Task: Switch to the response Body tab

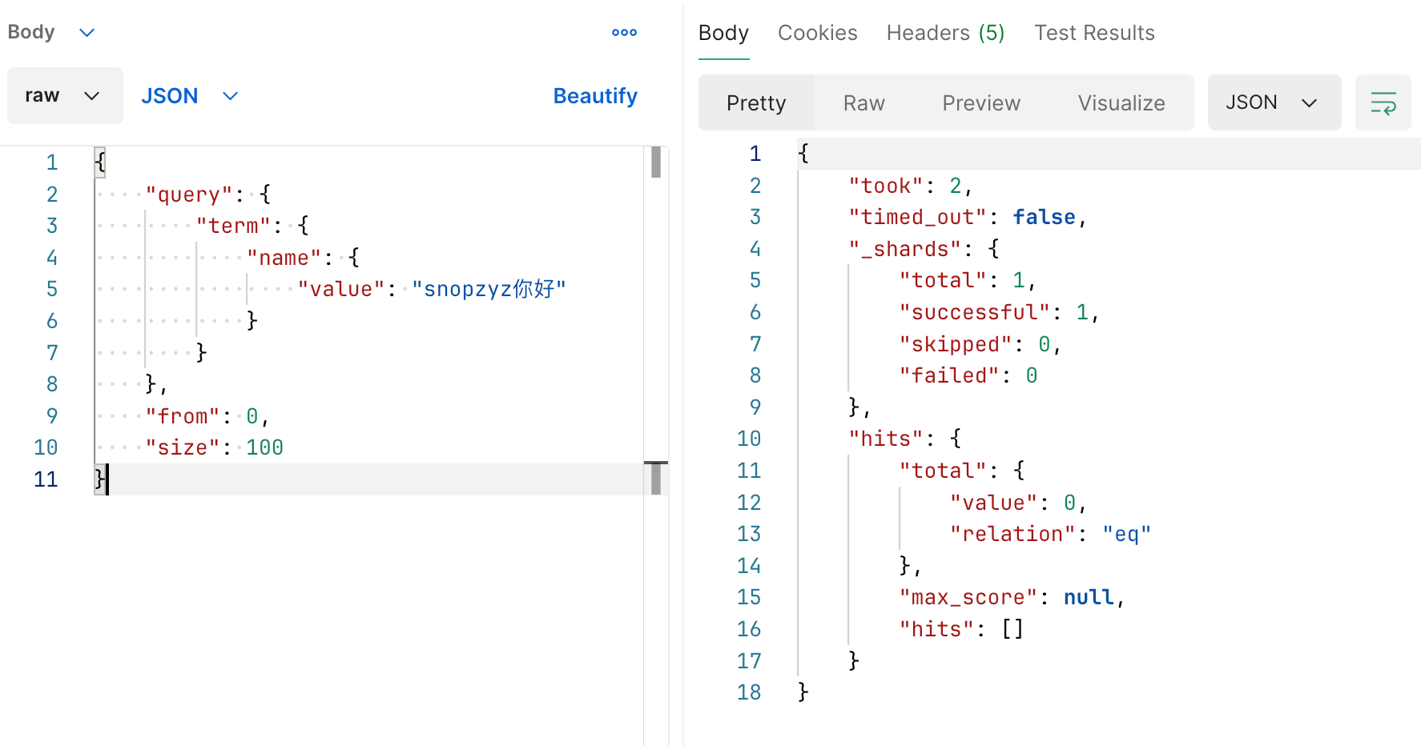Action: [x=723, y=33]
